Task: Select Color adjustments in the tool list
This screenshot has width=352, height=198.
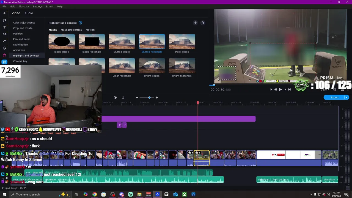Action: tap(24, 23)
